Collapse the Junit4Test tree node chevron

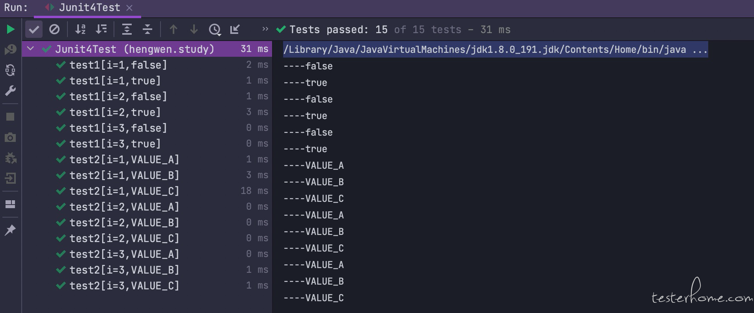pyautogui.click(x=30, y=49)
